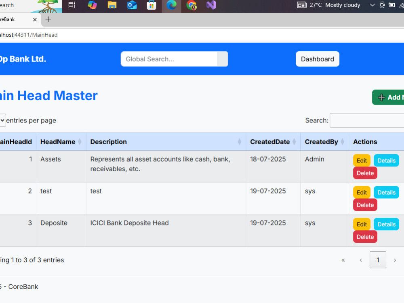Click the Bank Ltd. brand link
The image size is (404, 303).
coord(23,59)
